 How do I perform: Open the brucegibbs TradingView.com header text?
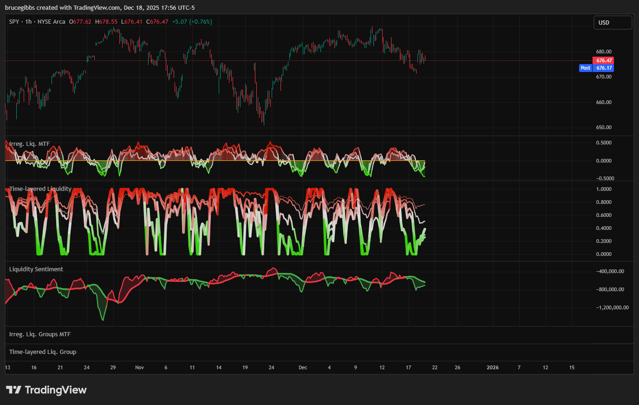click(100, 7)
